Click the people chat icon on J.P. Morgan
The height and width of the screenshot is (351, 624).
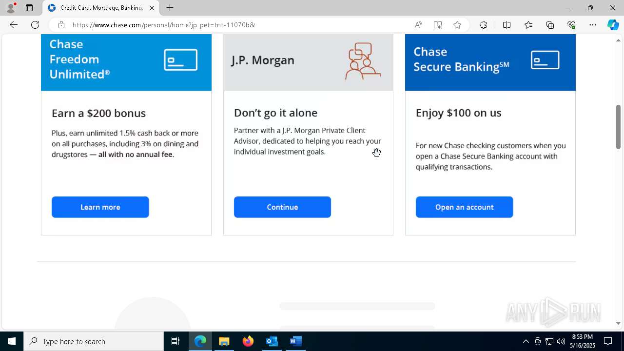[363, 61]
